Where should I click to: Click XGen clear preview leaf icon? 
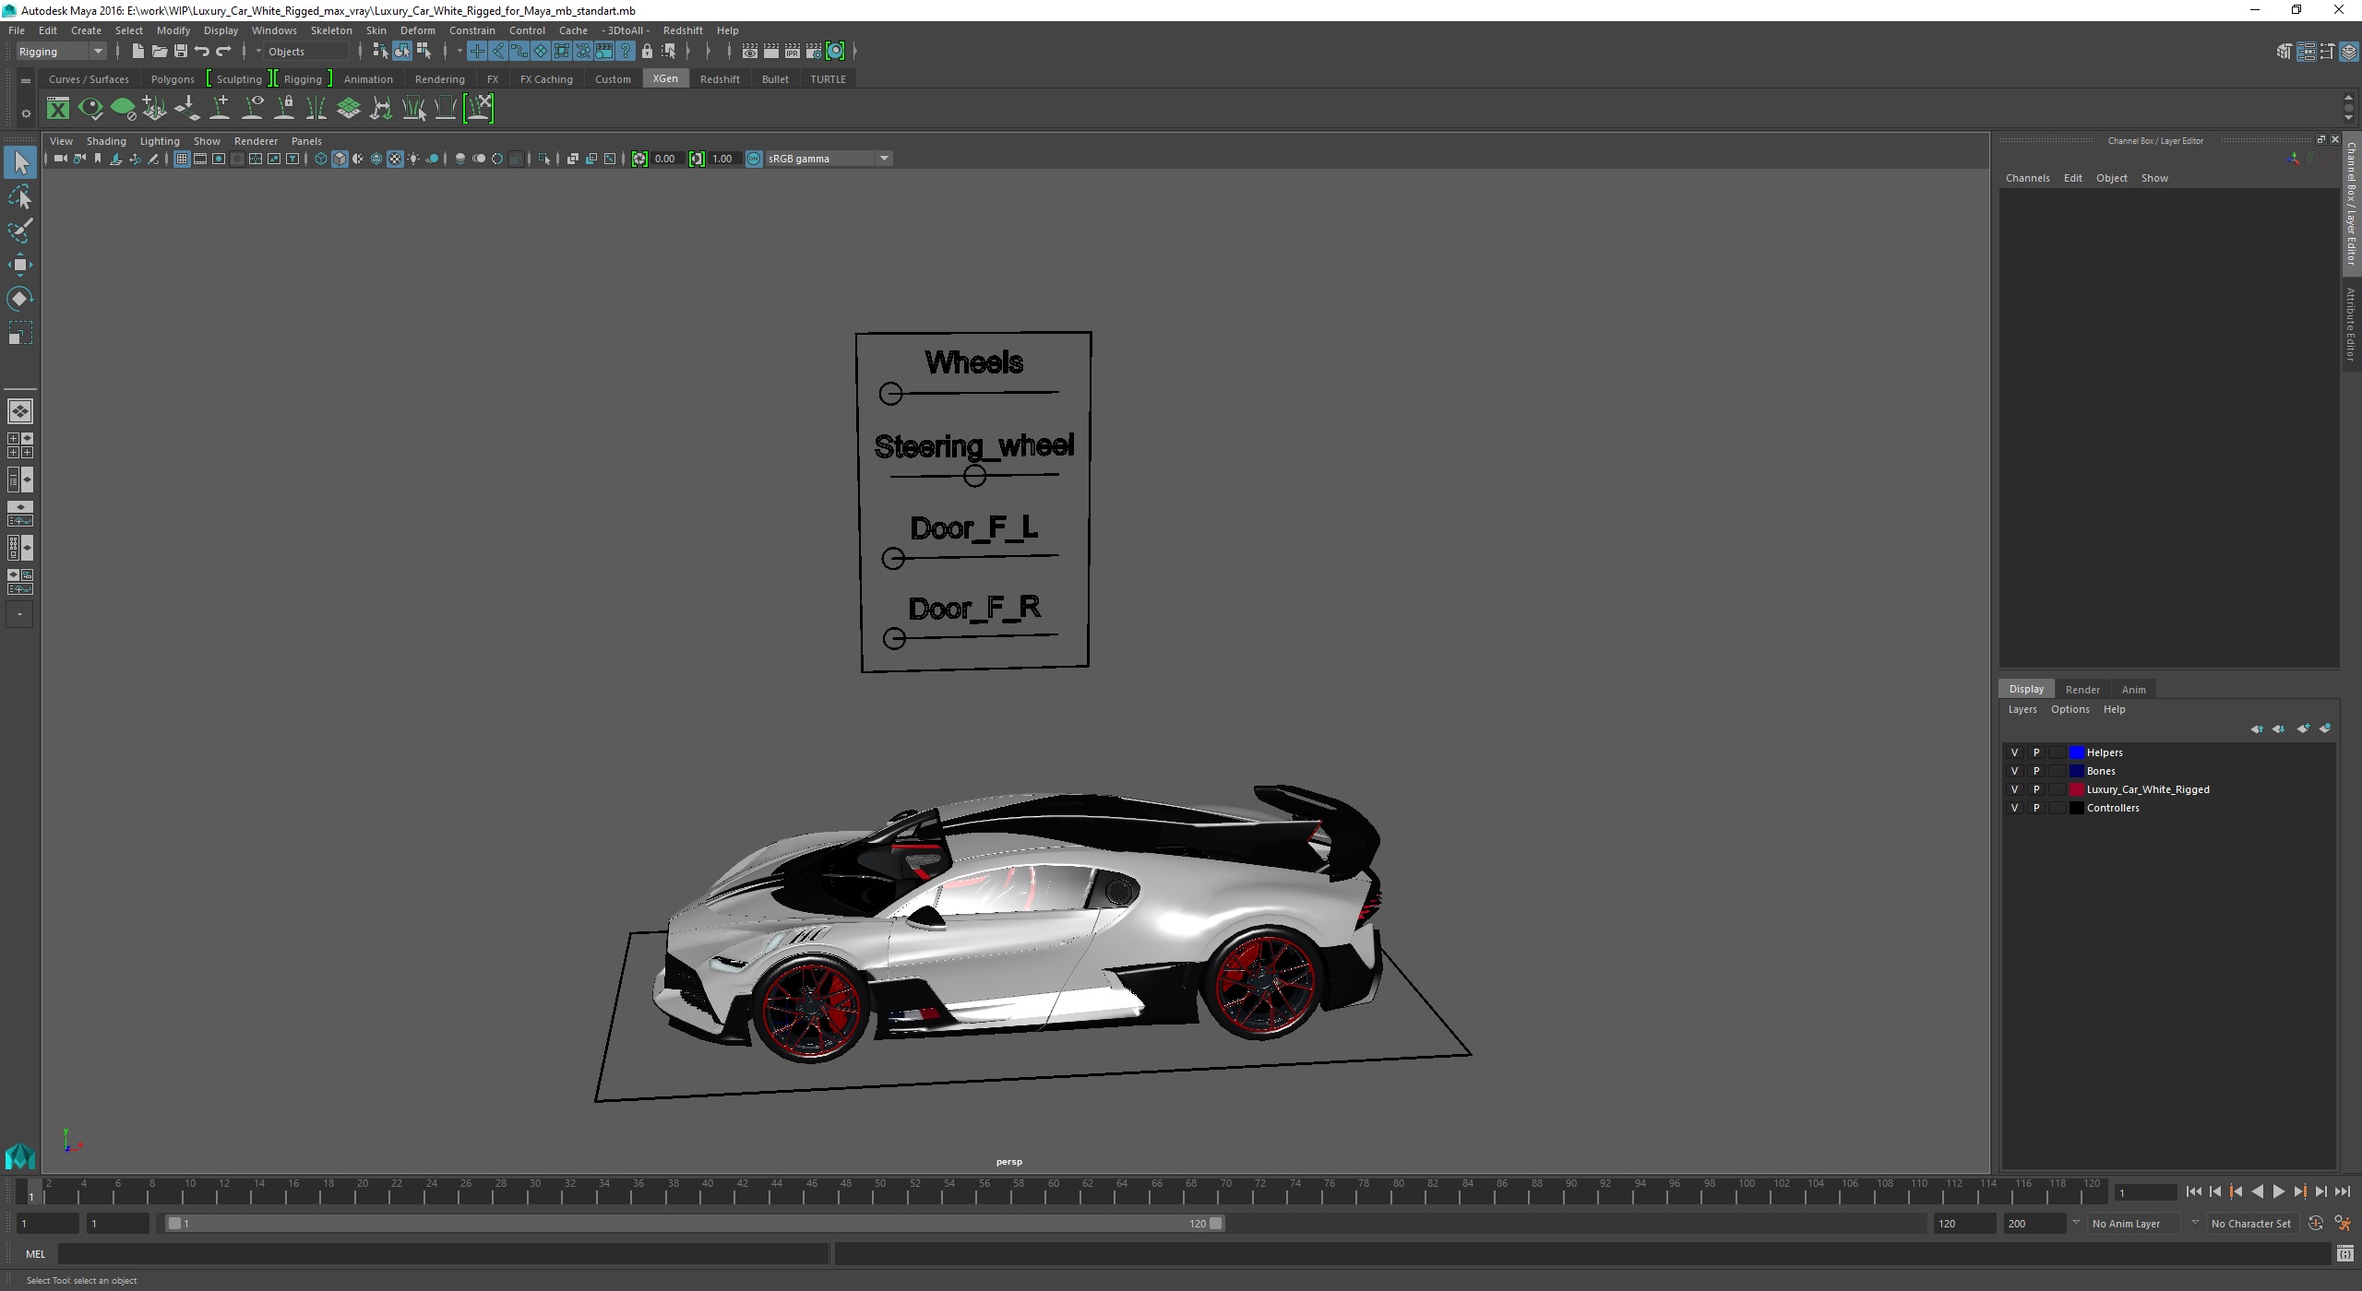point(123,109)
